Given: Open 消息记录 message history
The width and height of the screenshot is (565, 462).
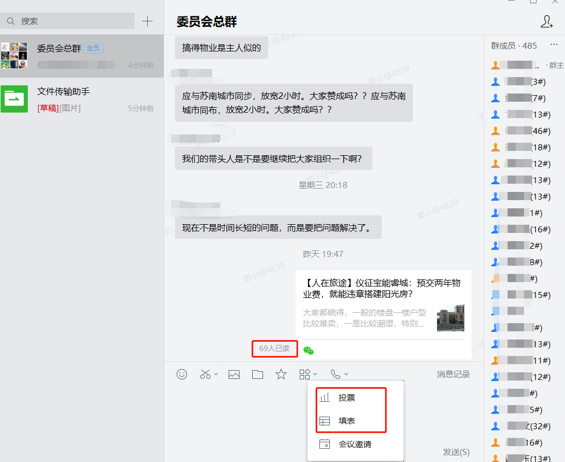Looking at the screenshot, I should (453, 374).
